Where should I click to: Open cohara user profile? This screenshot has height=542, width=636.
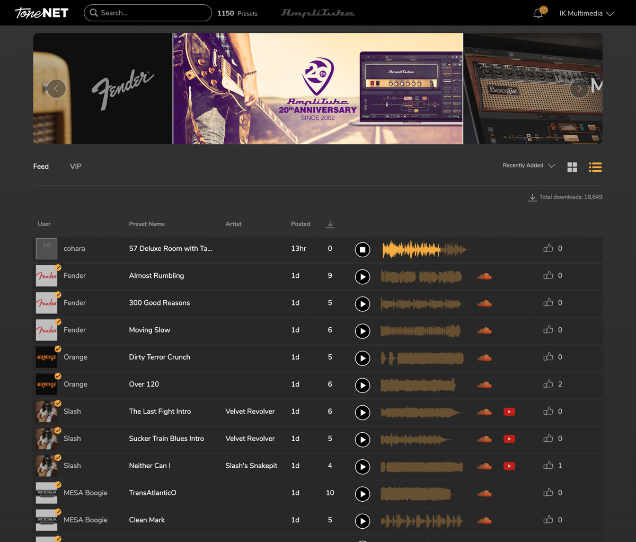click(x=74, y=248)
